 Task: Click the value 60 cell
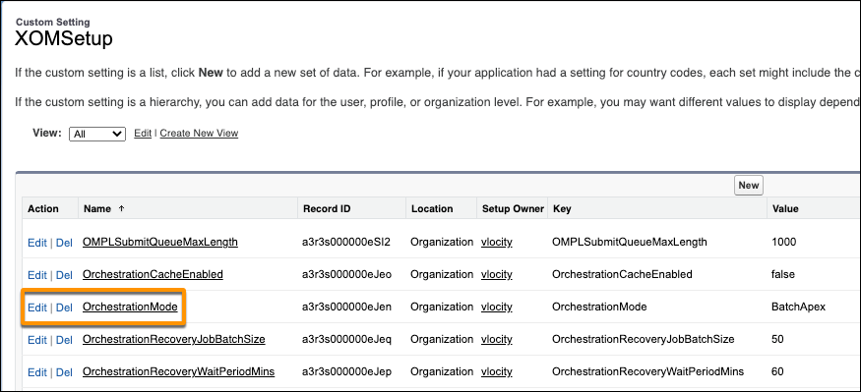(x=777, y=371)
